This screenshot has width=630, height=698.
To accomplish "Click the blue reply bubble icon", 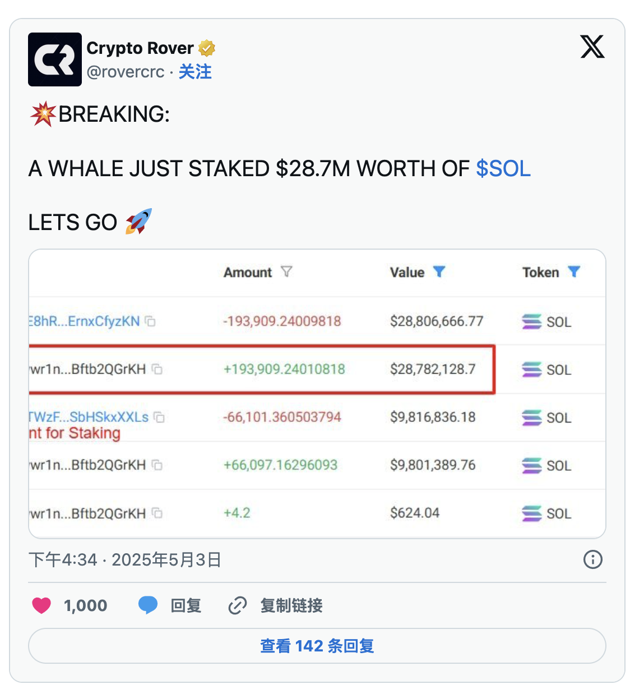I will coord(148,605).
